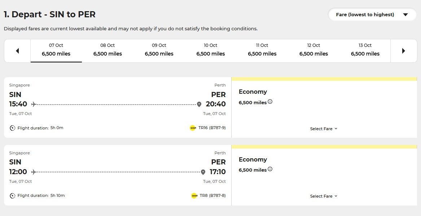Switch to the 12 Oct date tab
421x216 pixels.
[313, 50]
